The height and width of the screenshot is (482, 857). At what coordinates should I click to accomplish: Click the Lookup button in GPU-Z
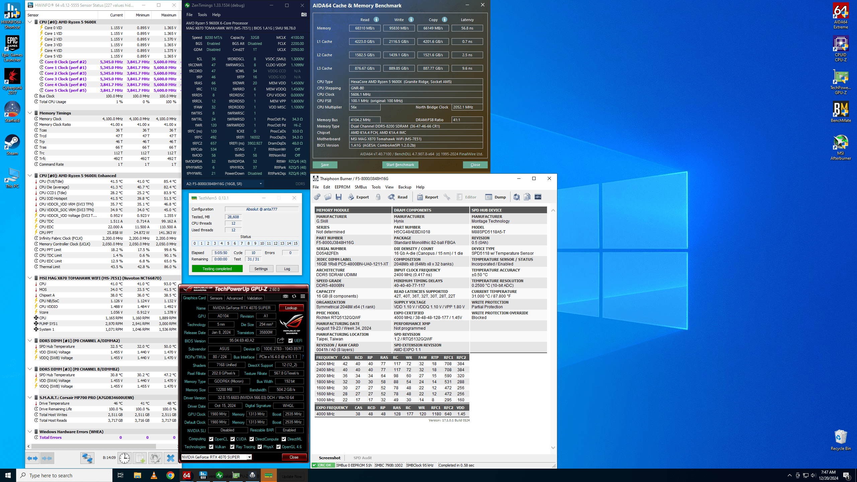pyautogui.click(x=291, y=308)
